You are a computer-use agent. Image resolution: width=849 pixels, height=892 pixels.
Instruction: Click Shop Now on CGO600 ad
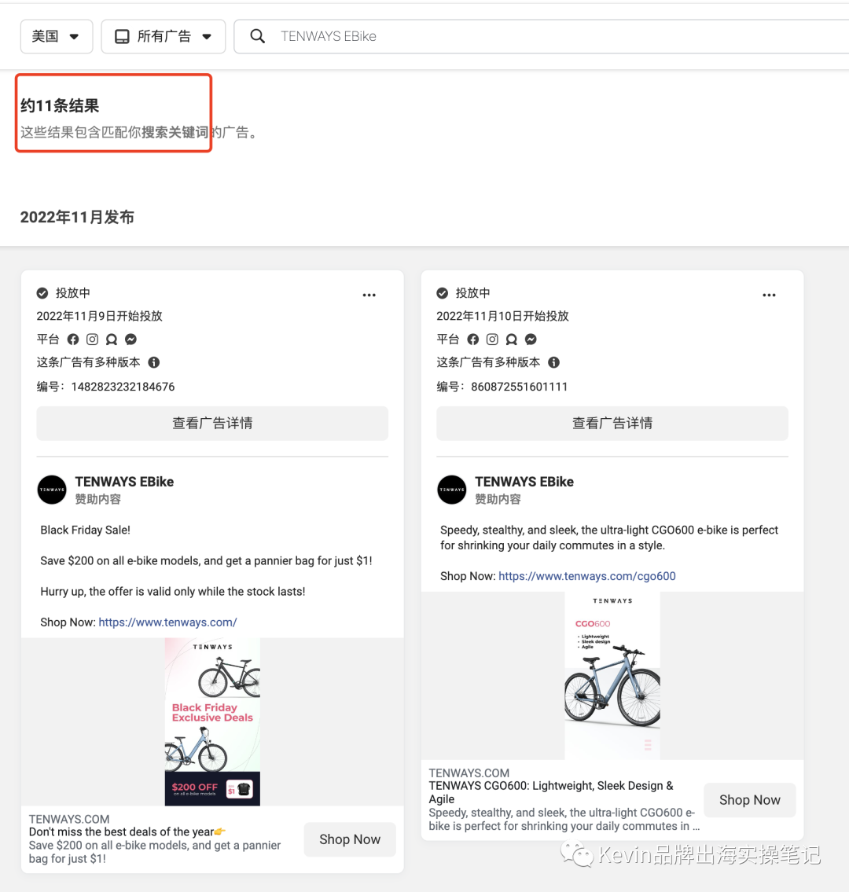pyautogui.click(x=749, y=800)
